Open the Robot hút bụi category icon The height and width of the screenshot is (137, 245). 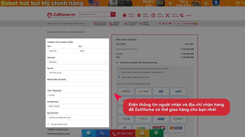[x=125, y=15]
